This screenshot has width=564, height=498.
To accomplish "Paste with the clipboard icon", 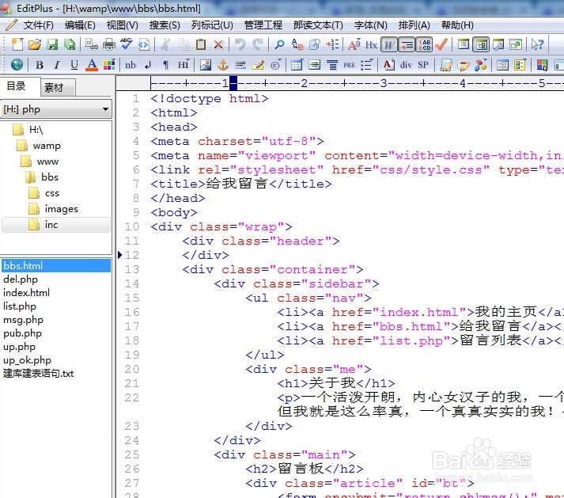I will click(201, 44).
